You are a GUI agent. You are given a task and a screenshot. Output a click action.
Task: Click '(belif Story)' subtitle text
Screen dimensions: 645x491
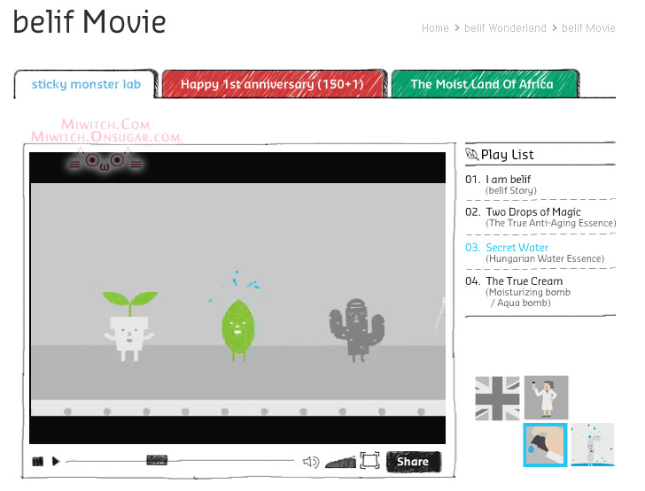[511, 190]
